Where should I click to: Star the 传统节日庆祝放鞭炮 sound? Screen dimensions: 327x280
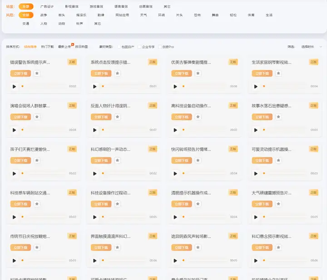37,247
